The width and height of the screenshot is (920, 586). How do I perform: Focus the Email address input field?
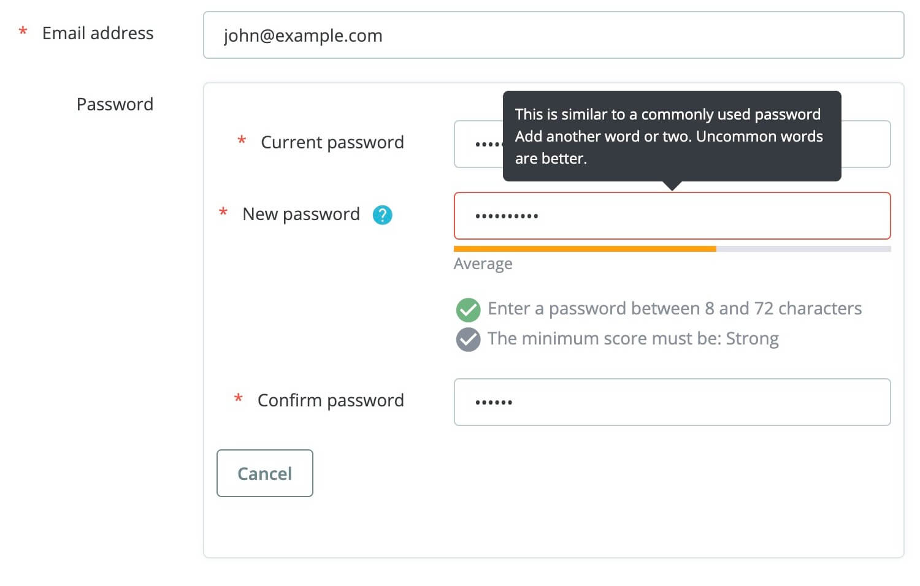[x=553, y=35]
